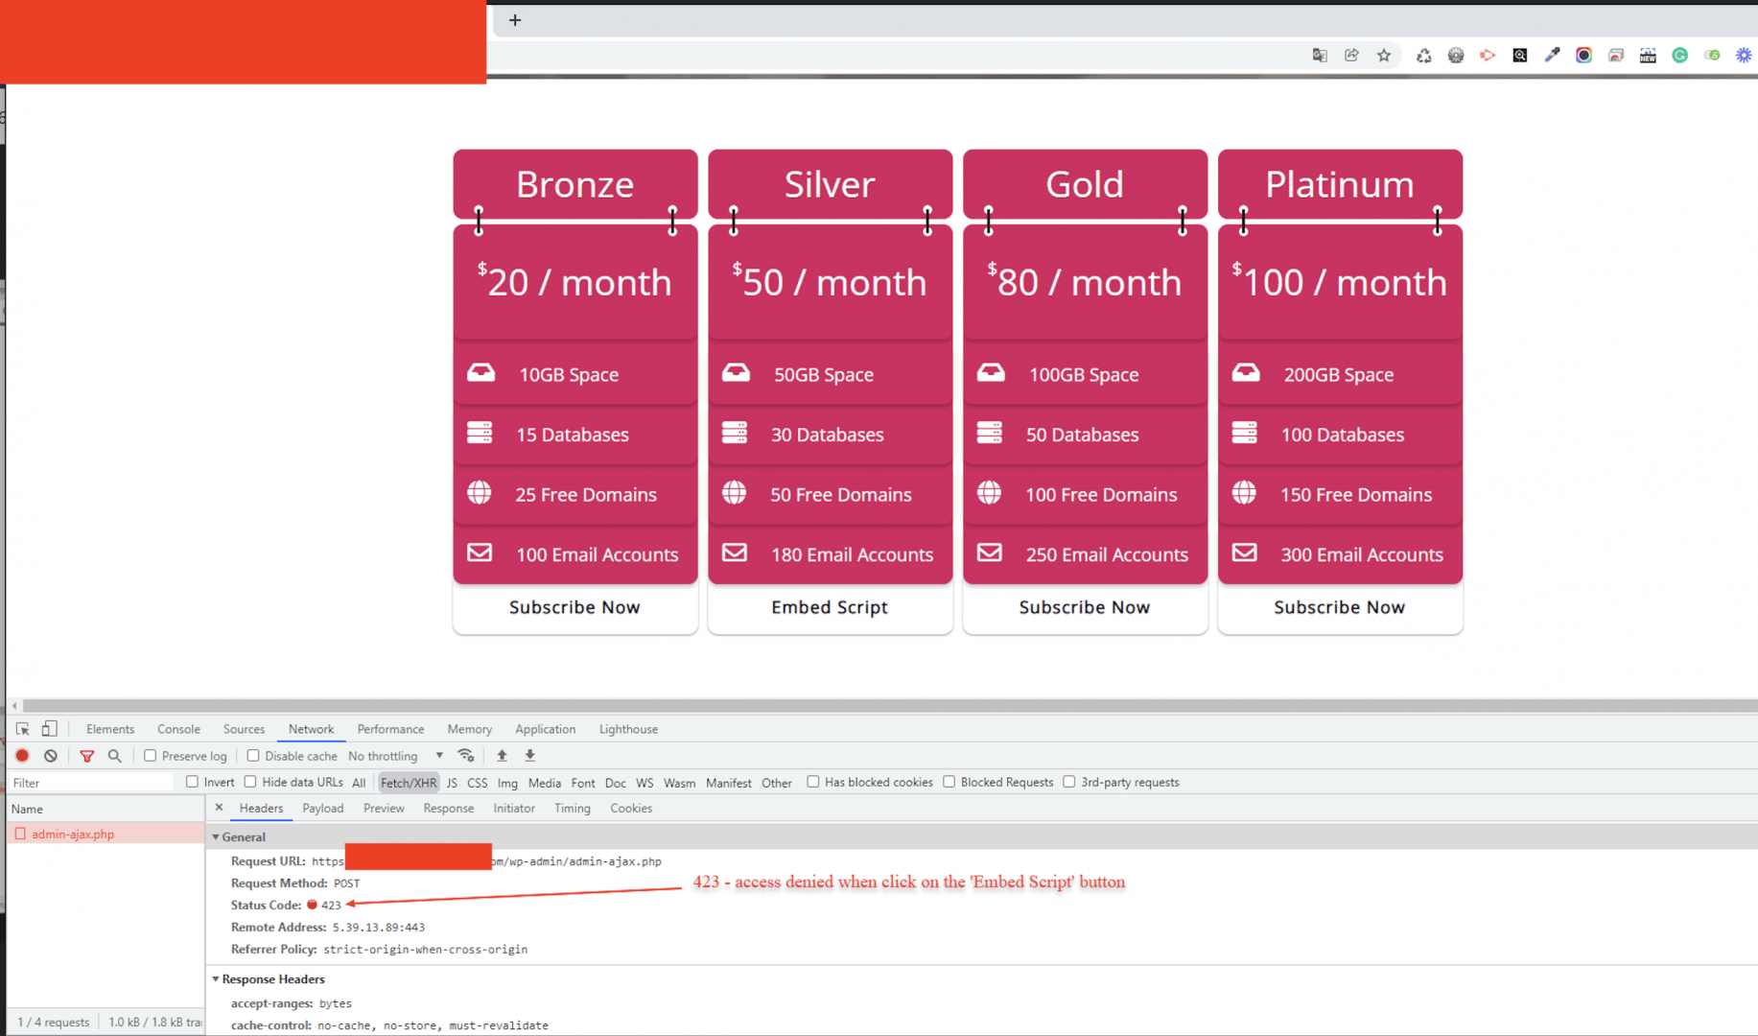This screenshot has height=1036, width=1758.
Task: Select the All request type filter
Action: pyautogui.click(x=359, y=783)
